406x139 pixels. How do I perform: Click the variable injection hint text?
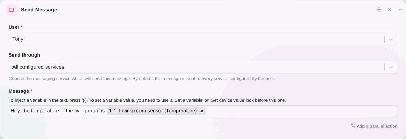[x=147, y=100]
